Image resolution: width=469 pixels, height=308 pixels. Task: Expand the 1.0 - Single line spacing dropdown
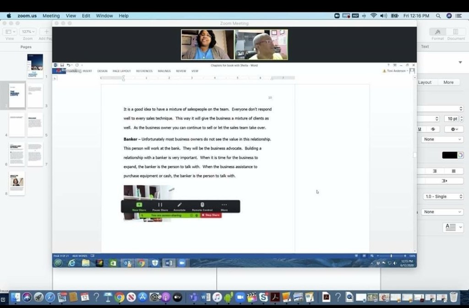(443, 196)
